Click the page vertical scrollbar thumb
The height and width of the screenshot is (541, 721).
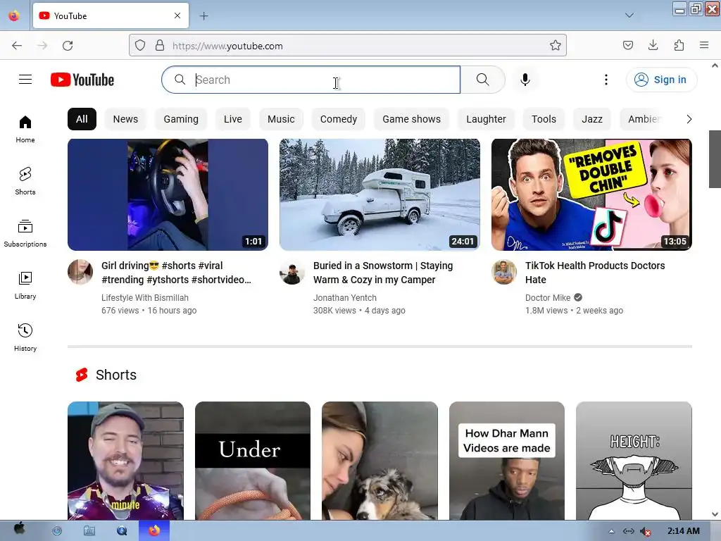(715, 159)
